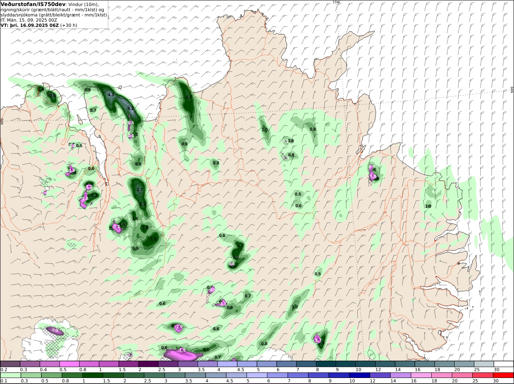The image size is (514, 384).
Task: Choose the orchid 0.4 swatch in upper legend
Action: (50, 364)
